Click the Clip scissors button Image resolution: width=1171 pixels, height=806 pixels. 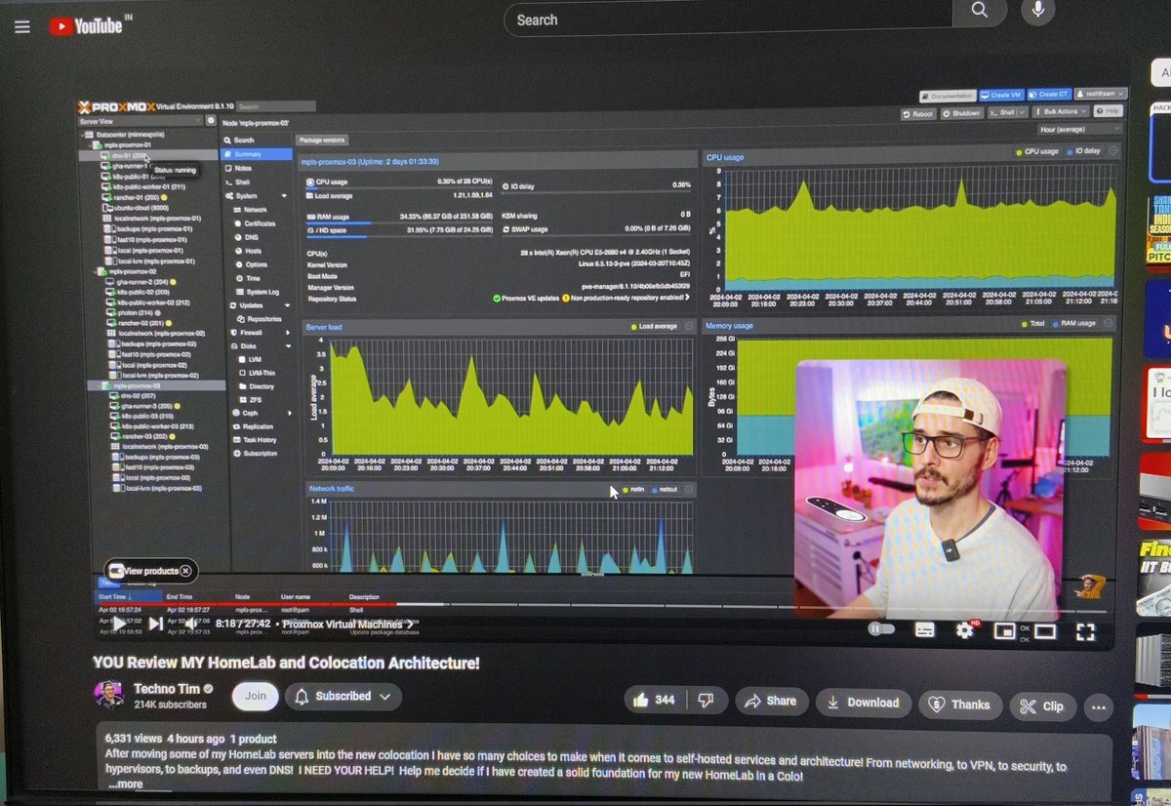pyautogui.click(x=1042, y=706)
